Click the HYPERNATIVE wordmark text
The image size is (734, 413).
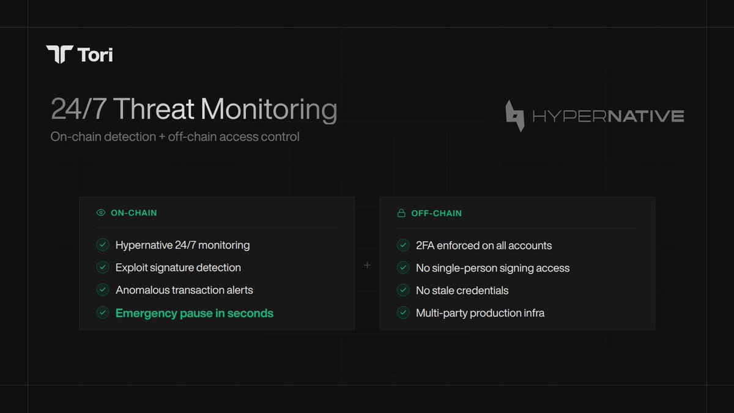(x=608, y=116)
